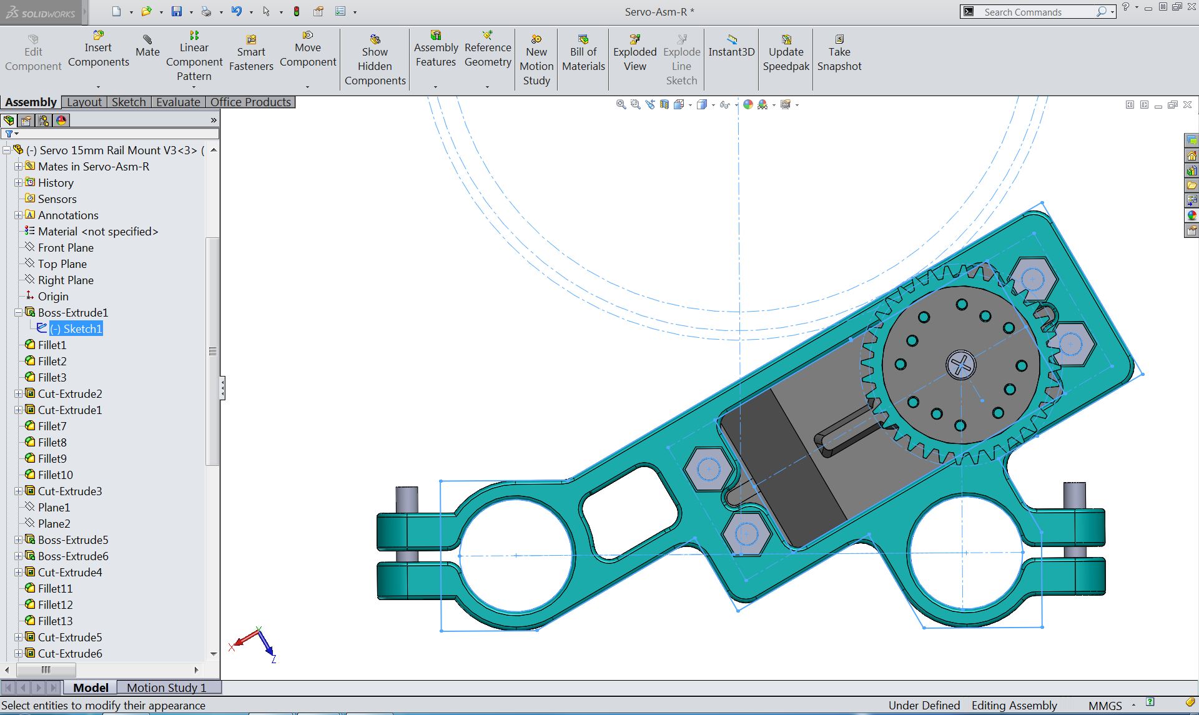Expand the Boss-Extrude5 feature

tap(17, 540)
